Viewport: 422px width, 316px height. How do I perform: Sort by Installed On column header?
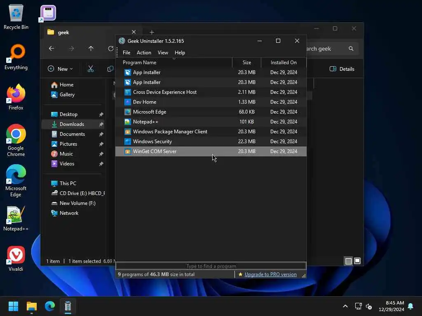pyautogui.click(x=284, y=63)
